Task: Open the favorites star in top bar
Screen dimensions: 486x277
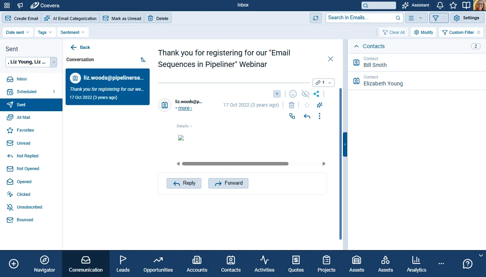Action: [453, 5]
